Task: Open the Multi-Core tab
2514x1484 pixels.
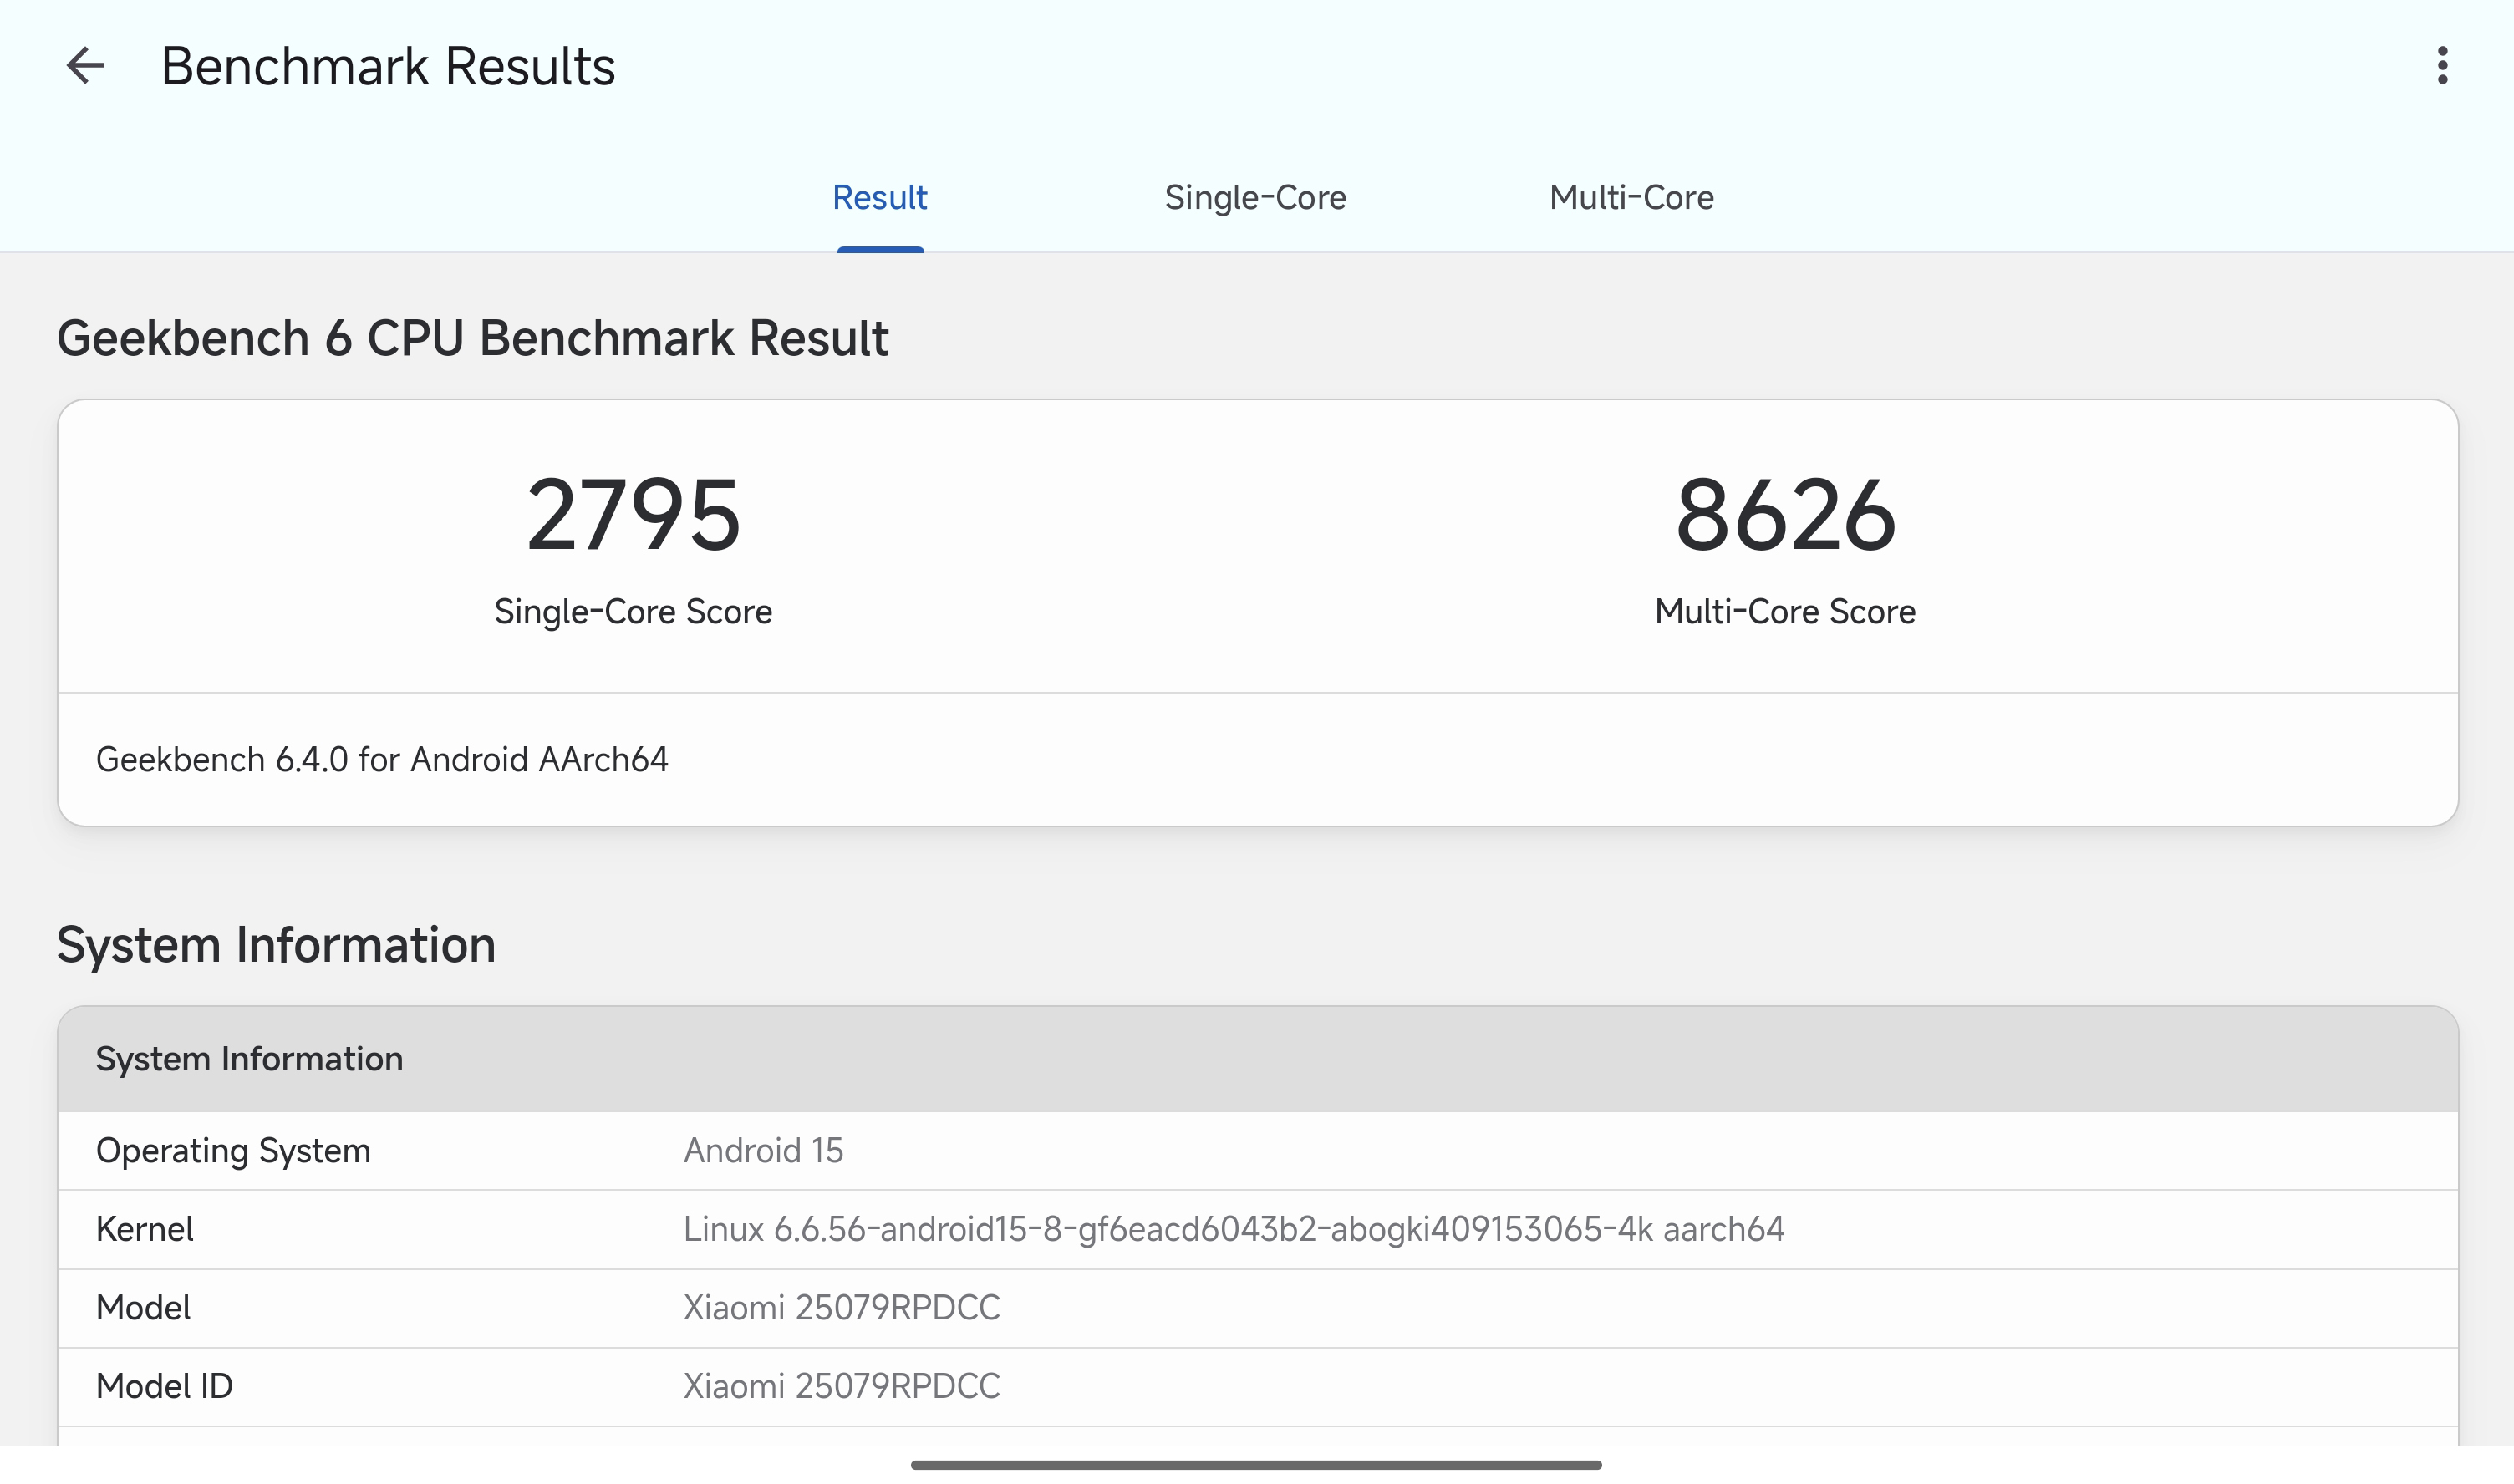Action: (1631, 197)
